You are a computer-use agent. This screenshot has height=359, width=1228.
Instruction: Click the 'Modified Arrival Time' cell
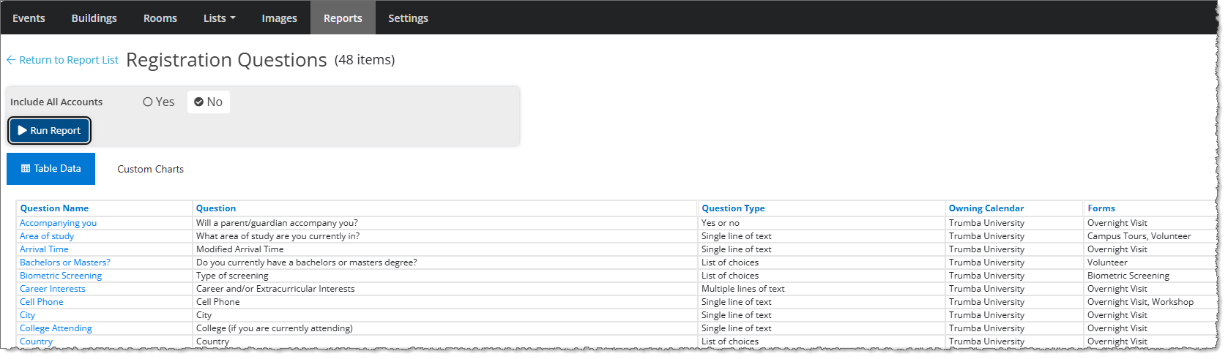(239, 249)
